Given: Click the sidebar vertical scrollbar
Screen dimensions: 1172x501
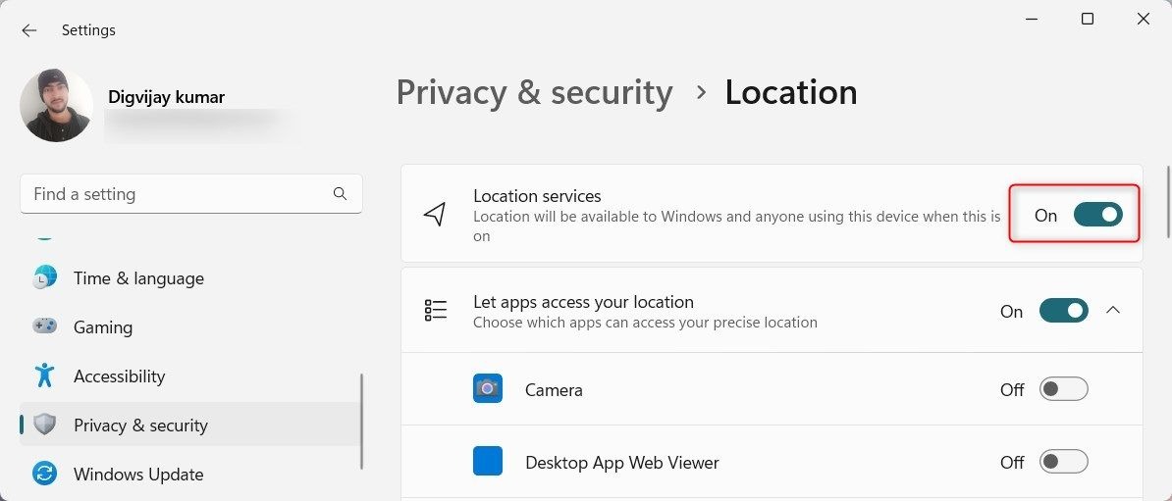Looking at the screenshot, I should click(362, 422).
